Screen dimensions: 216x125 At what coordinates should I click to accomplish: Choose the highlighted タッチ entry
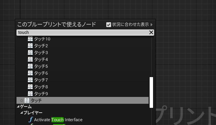click(83, 100)
